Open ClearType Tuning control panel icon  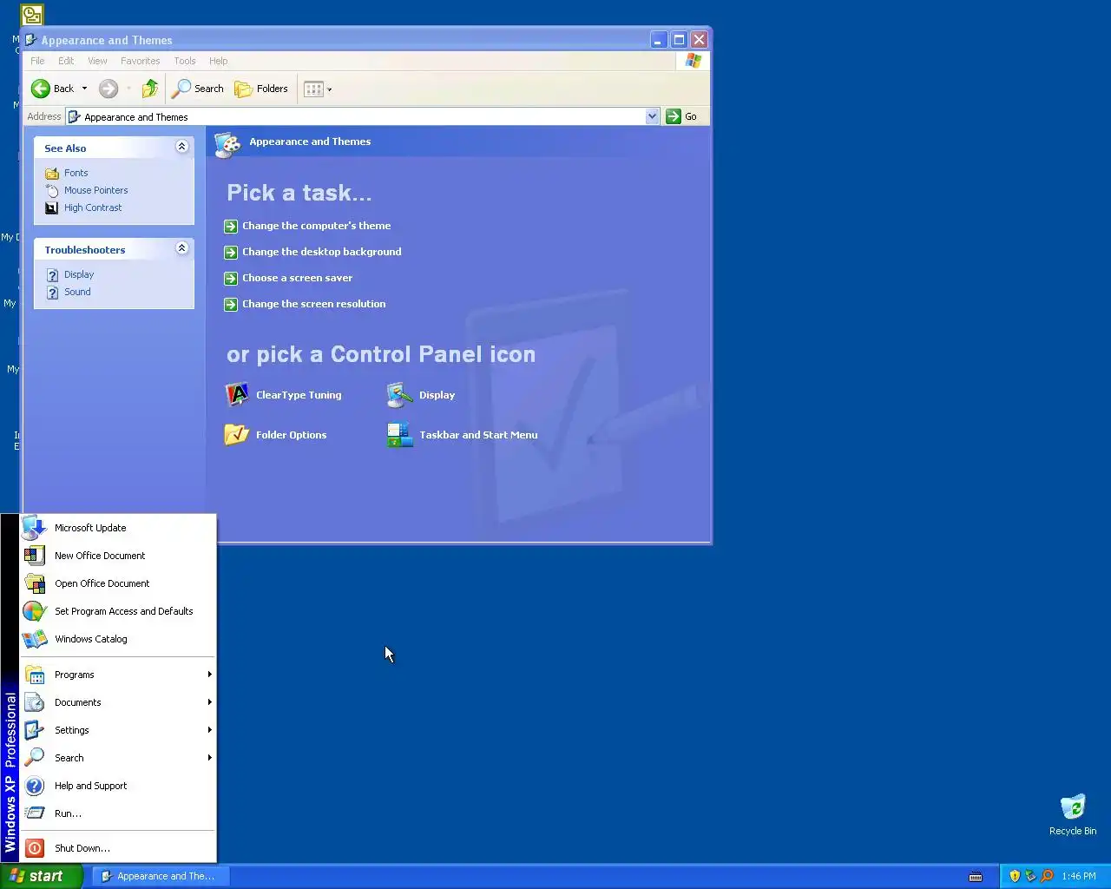(x=283, y=395)
